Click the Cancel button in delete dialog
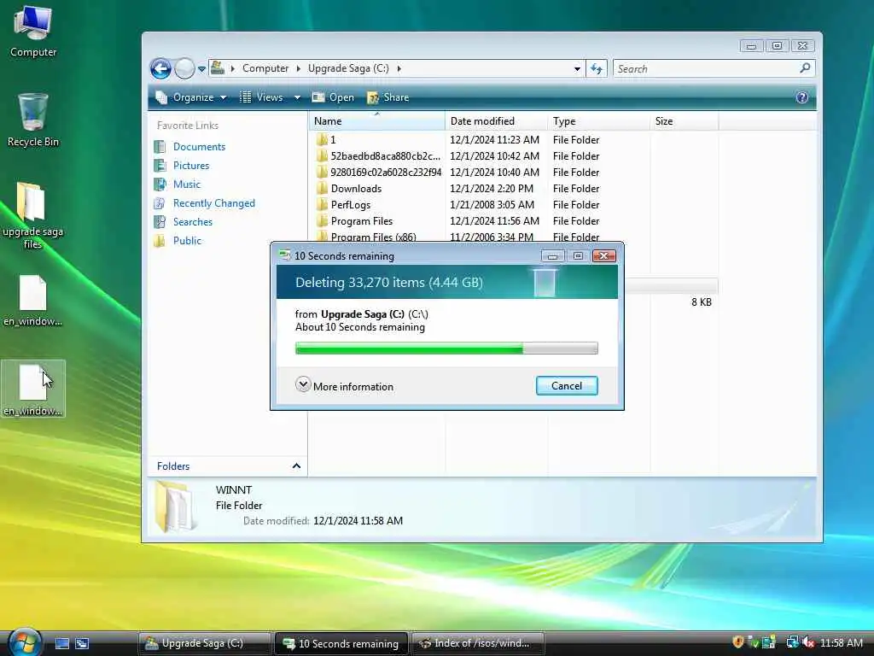The height and width of the screenshot is (656, 874). pos(567,386)
